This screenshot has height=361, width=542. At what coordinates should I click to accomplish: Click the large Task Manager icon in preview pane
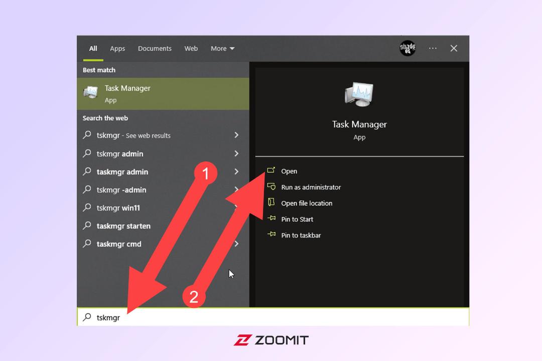359,94
